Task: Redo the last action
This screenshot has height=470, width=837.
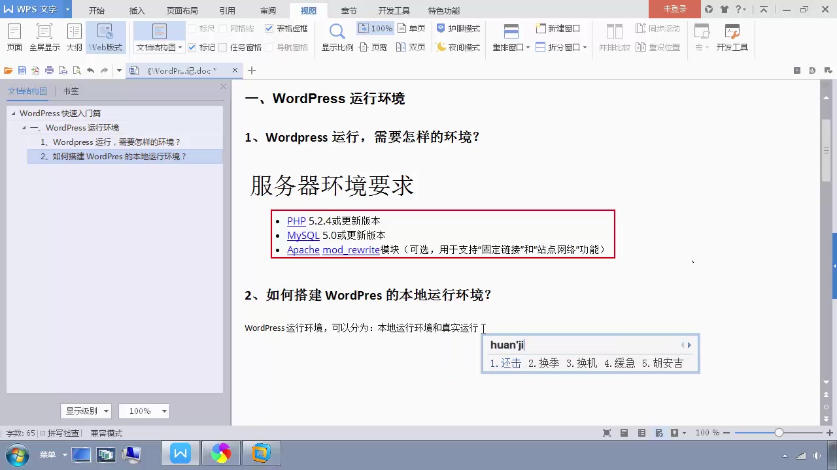Action: (104, 70)
